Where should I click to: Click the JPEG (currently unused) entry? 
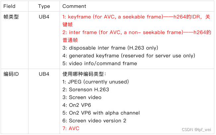[96, 82]
